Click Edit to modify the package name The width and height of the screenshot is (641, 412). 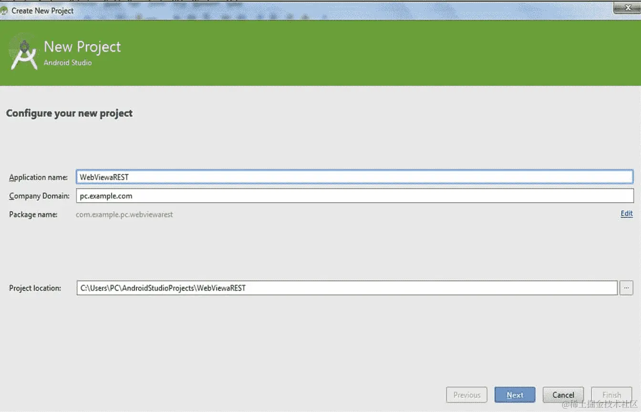[x=626, y=214]
